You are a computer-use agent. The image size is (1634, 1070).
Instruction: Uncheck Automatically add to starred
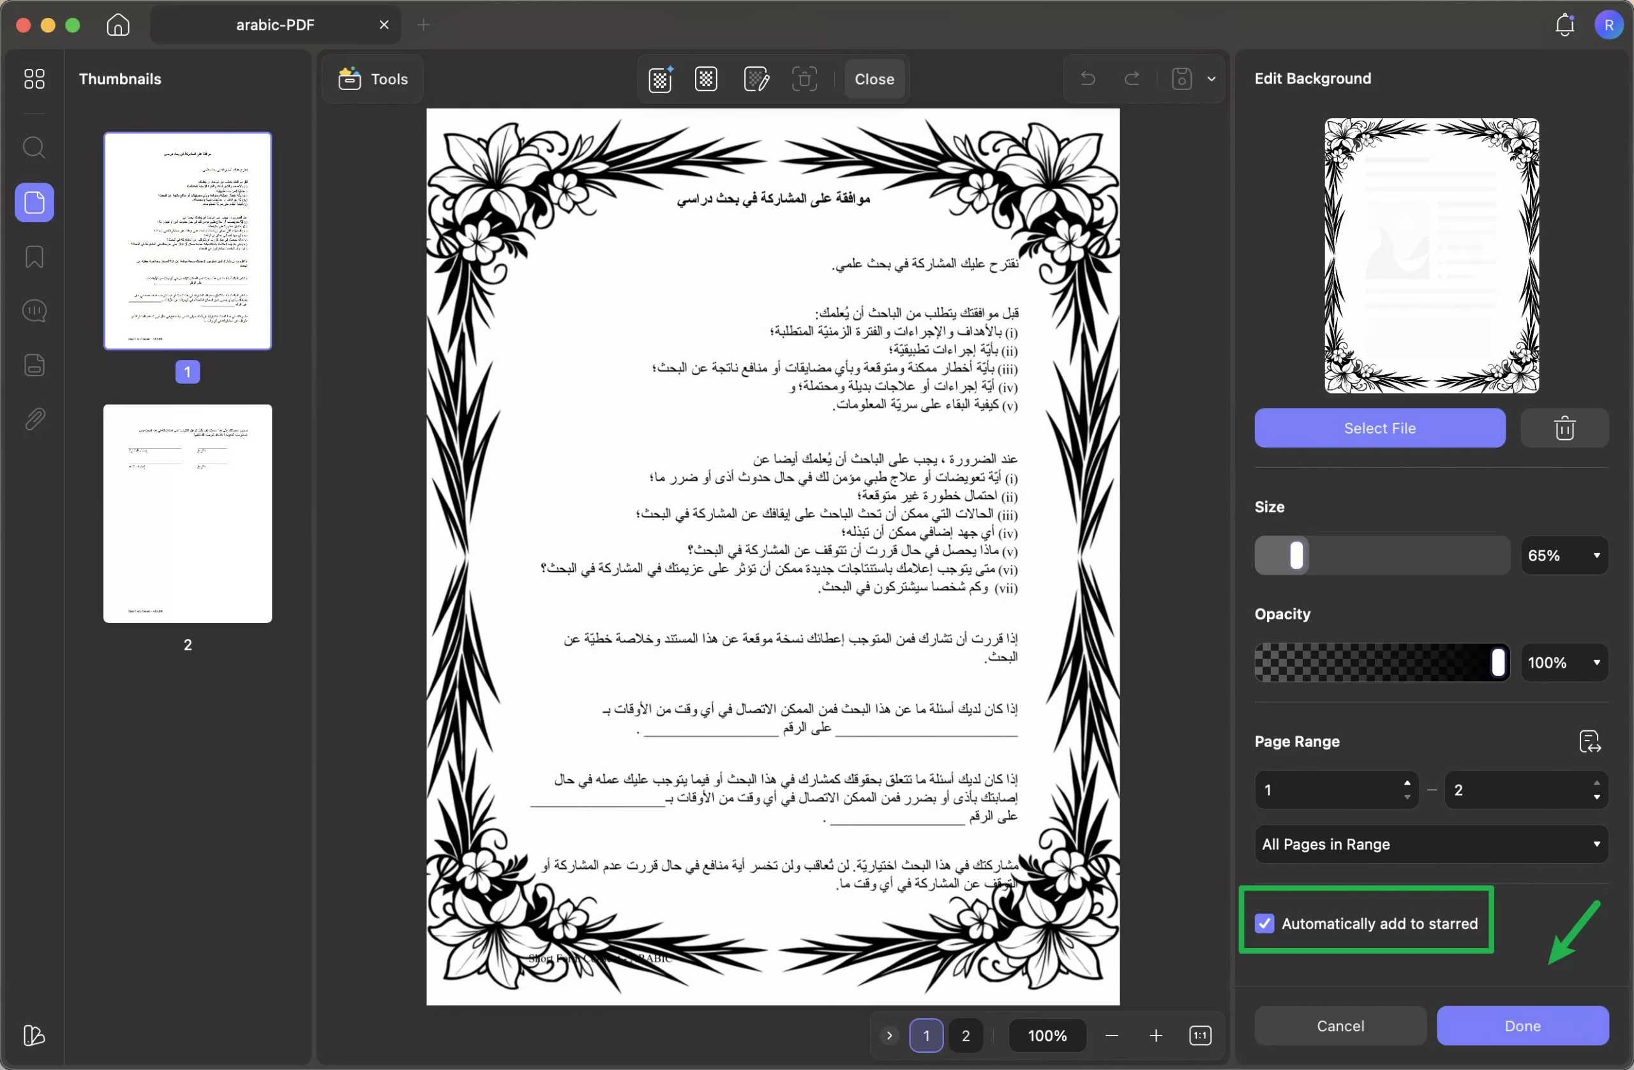pos(1264,924)
